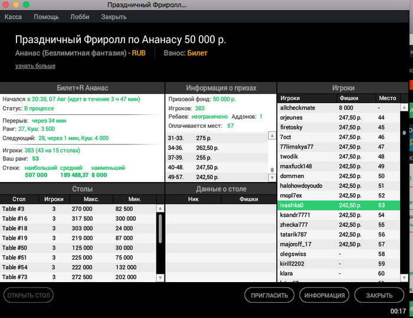
Task: Open the Помощь menu
Action: click(46, 17)
